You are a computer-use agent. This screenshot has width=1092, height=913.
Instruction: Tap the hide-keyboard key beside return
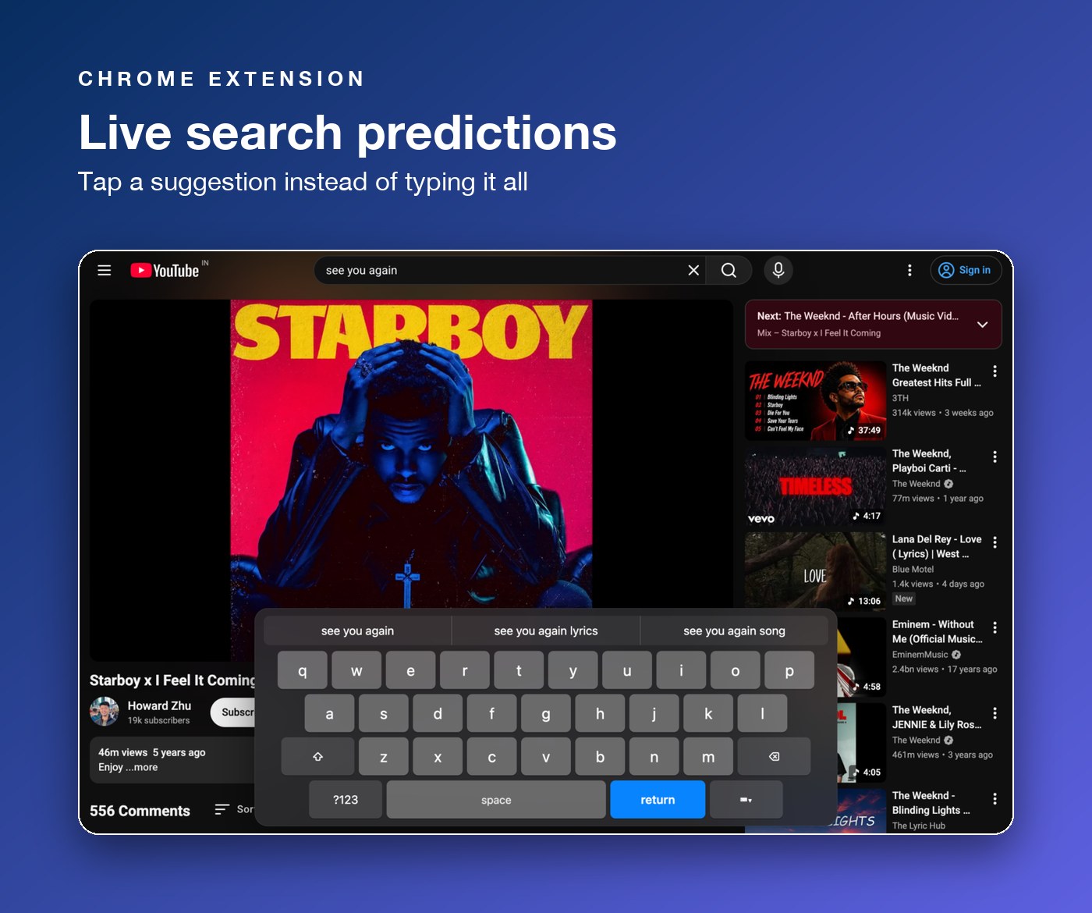click(746, 800)
